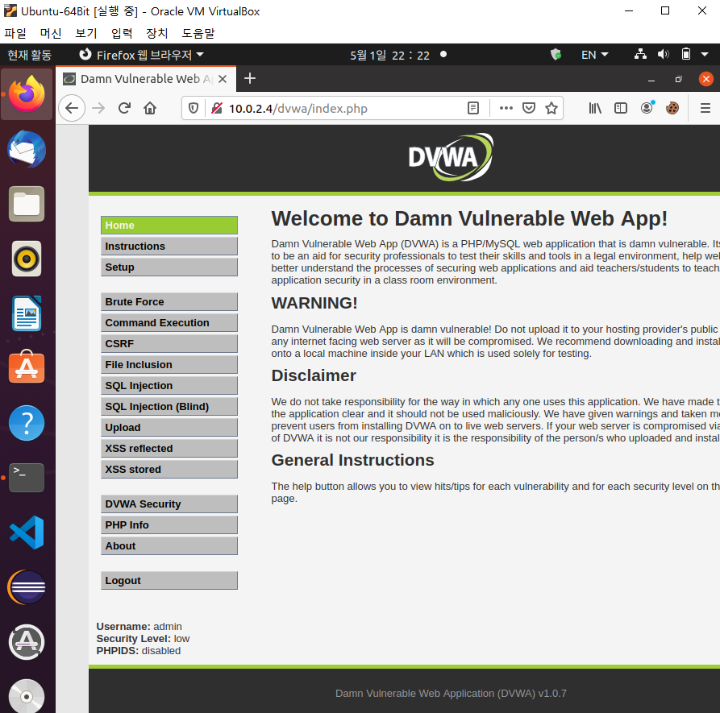Open the Firefox Library icon

click(595, 108)
